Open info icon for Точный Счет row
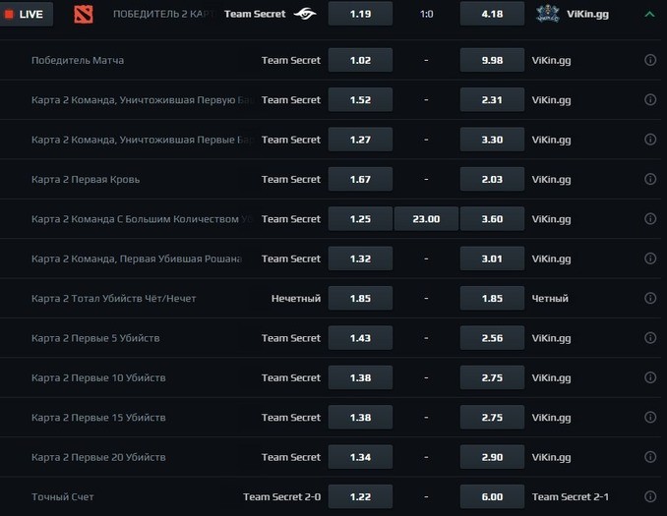This screenshot has height=516, width=667. (x=650, y=496)
